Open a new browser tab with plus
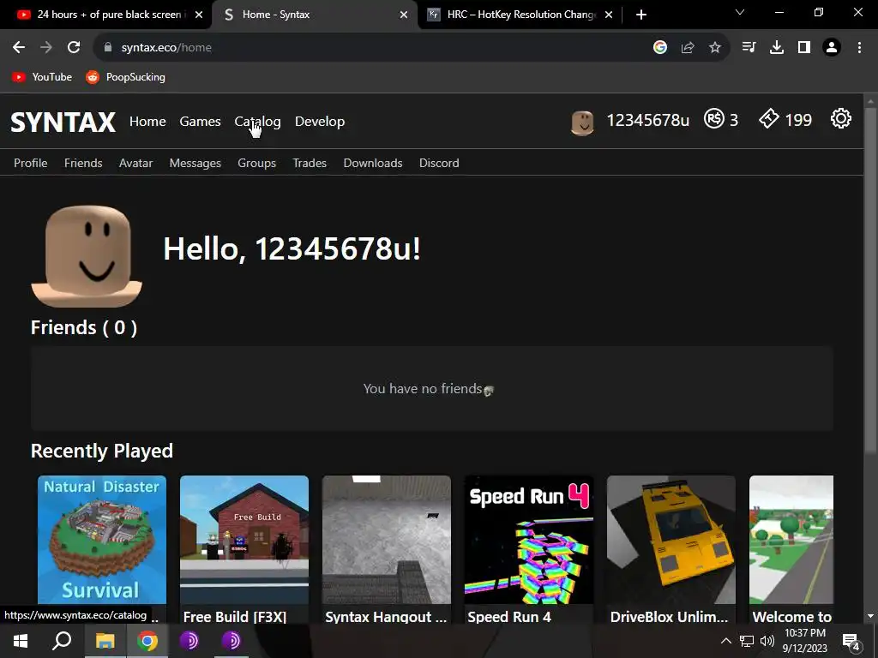Screen dimensions: 878x658 pos(641,15)
